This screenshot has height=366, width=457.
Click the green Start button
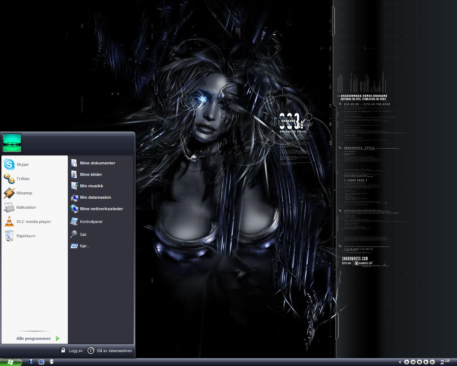tap(11, 362)
